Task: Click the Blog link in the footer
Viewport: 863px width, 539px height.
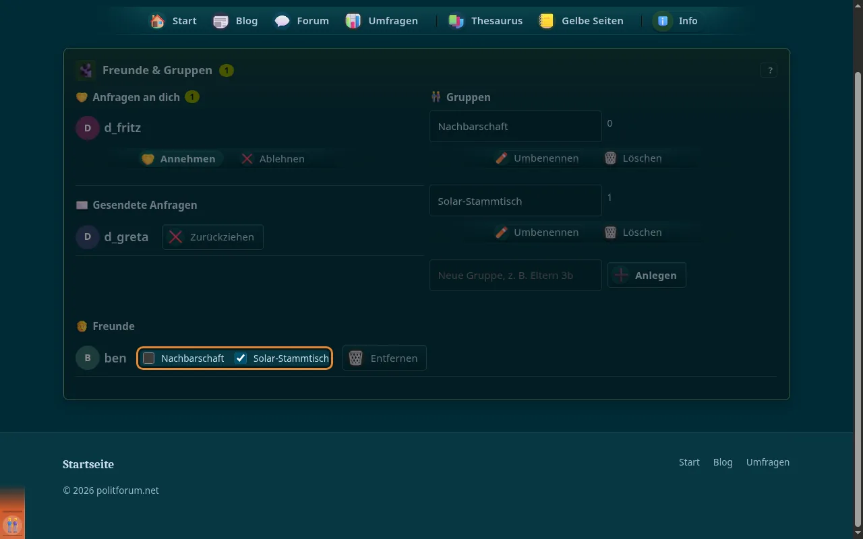Action: [x=723, y=462]
